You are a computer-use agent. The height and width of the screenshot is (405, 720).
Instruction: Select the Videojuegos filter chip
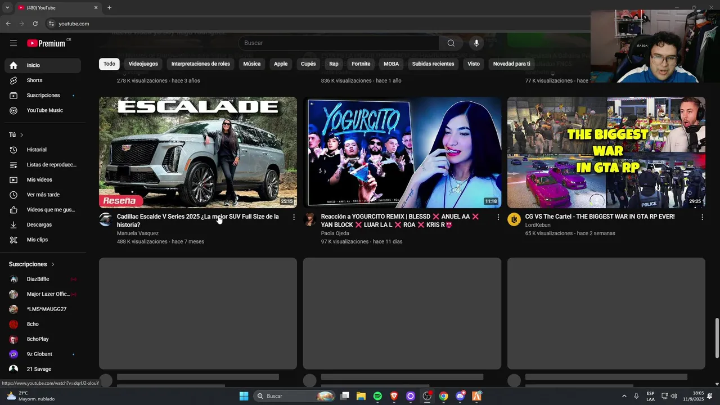point(143,64)
